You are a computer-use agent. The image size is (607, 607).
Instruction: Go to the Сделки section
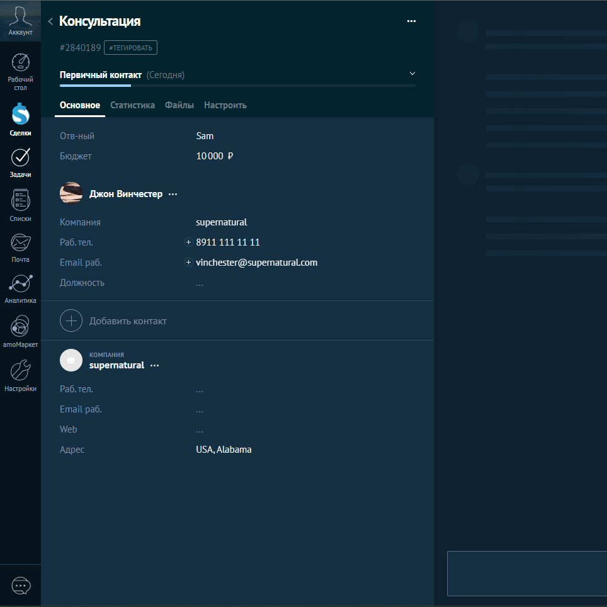coord(20,119)
